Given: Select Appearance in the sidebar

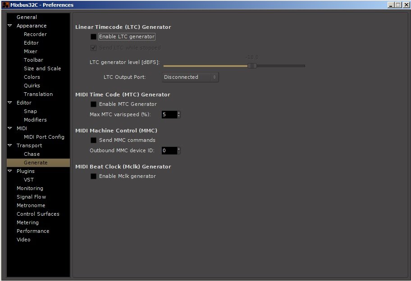Looking at the screenshot, I should click(32, 26).
